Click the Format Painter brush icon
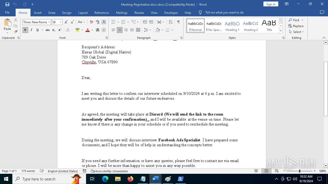328x184 pixels. click(x=16, y=32)
